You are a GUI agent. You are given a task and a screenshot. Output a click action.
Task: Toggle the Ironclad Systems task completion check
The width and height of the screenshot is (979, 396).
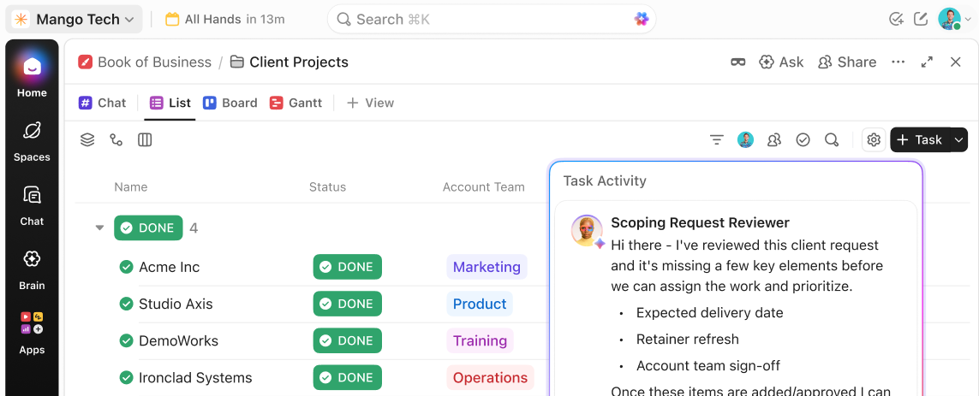click(x=127, y=377)
